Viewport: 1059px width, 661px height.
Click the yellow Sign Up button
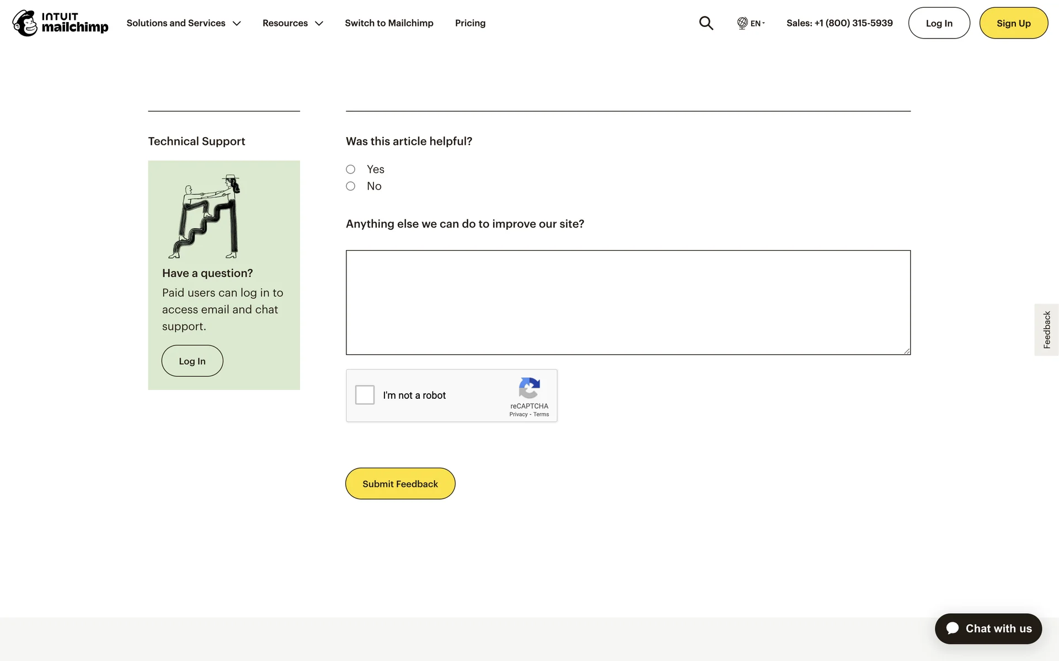tap(1013, 23)
